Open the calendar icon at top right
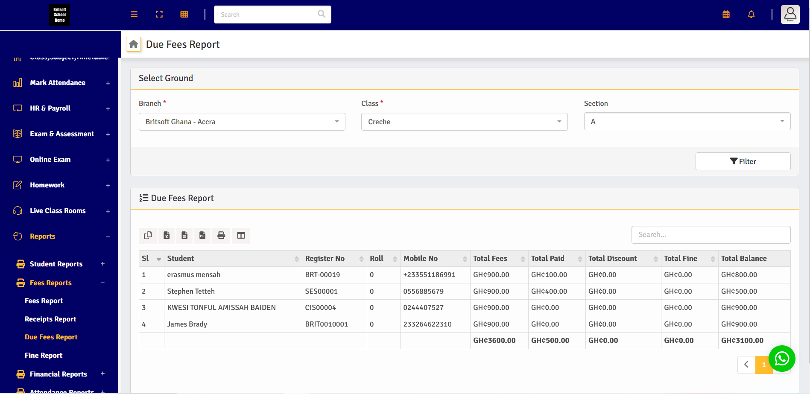The height and width of the screenshot is (394, 810). pos(726,15)
